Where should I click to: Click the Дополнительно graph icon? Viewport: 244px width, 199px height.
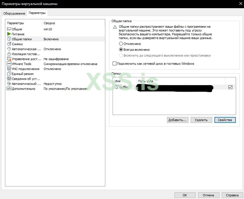pos(9,89)
